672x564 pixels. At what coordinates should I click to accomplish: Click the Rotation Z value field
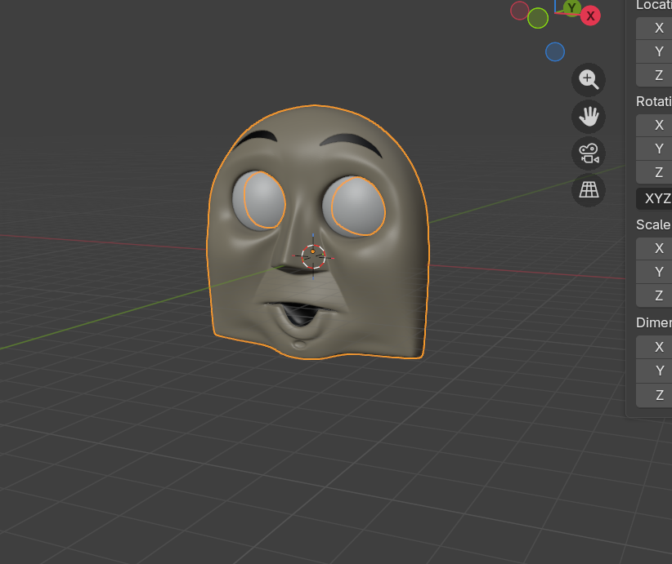(x=654, y=172)
